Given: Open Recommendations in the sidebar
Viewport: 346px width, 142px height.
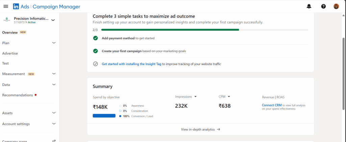Looking at the screenshot, I should click(18, 95).
